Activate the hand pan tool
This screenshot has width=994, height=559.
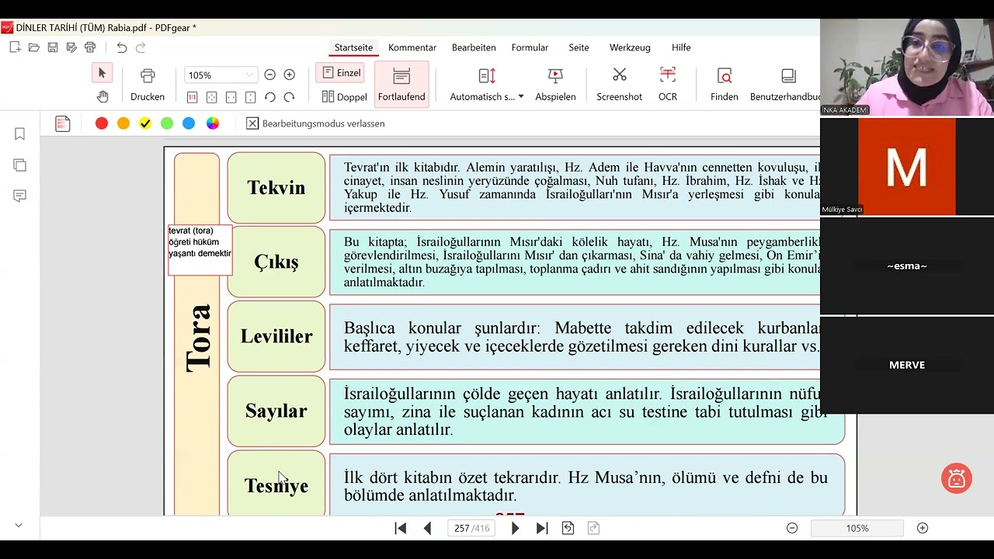102,96
